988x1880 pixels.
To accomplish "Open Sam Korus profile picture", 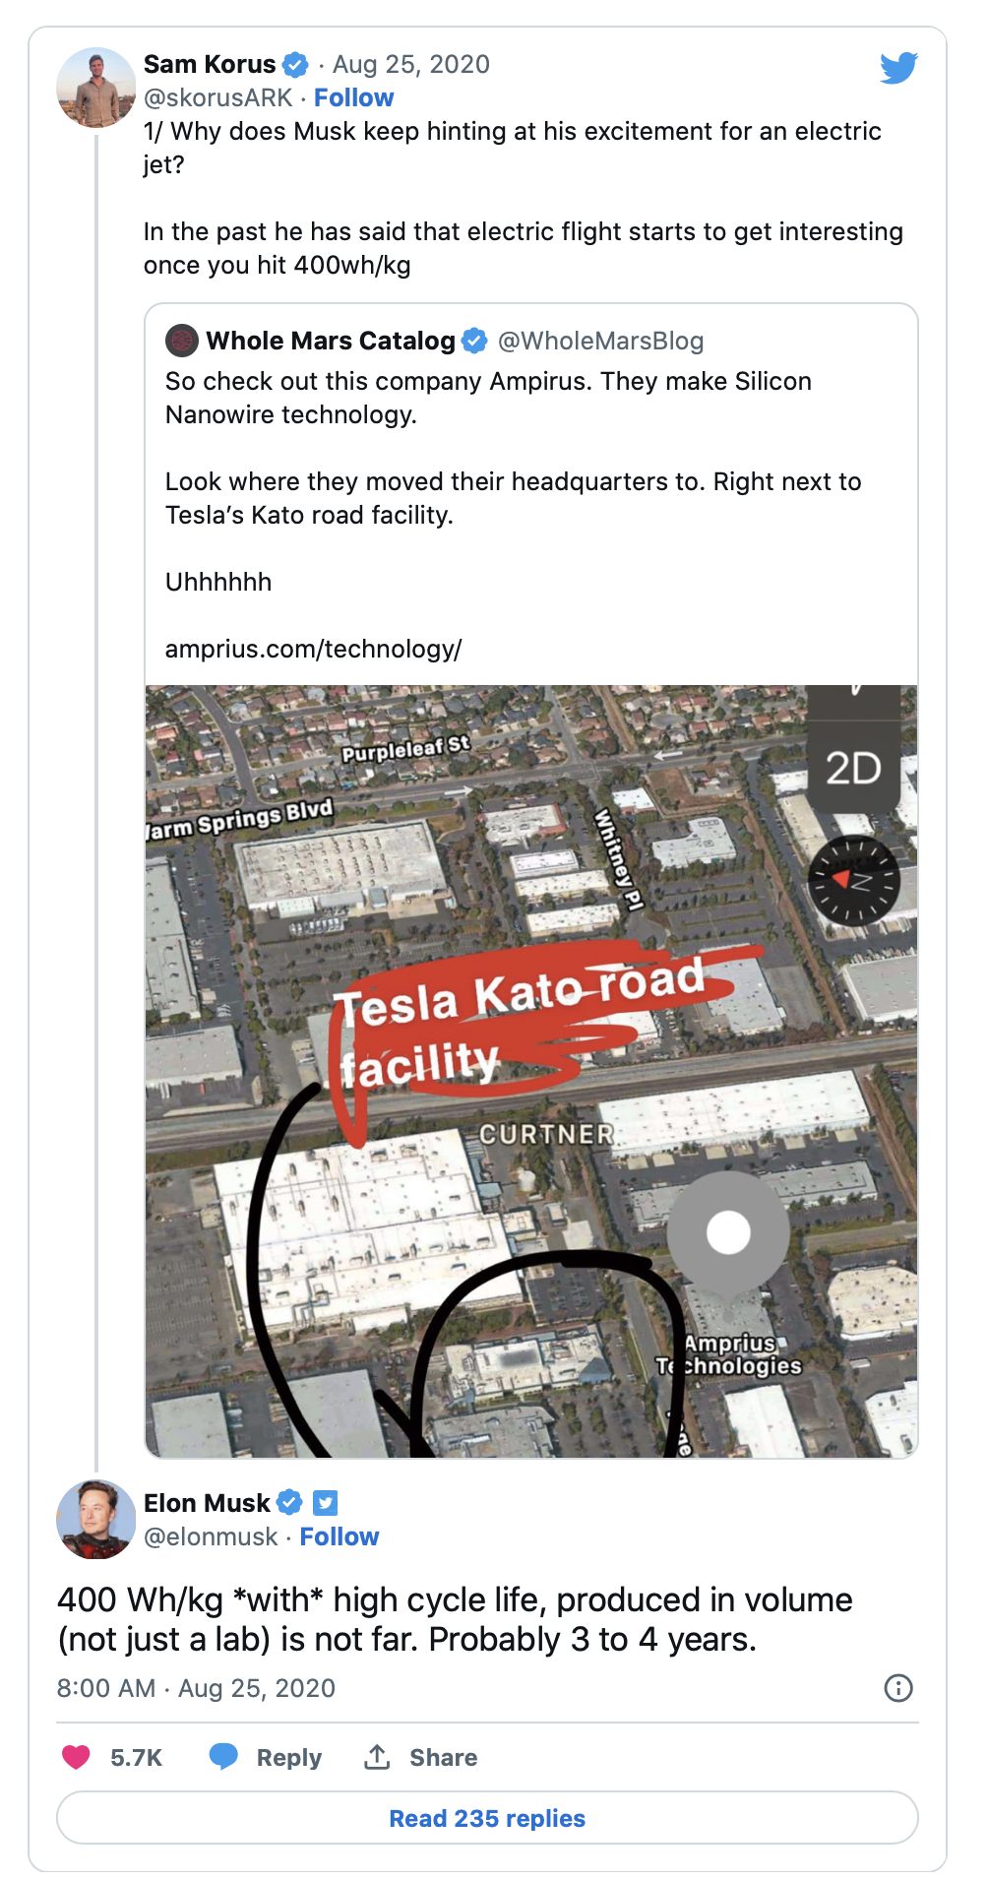I will point(96,88).
